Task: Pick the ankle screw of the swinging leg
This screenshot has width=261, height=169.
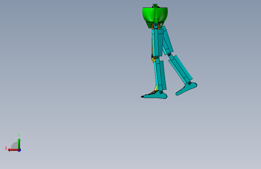Action: (189, 83)
